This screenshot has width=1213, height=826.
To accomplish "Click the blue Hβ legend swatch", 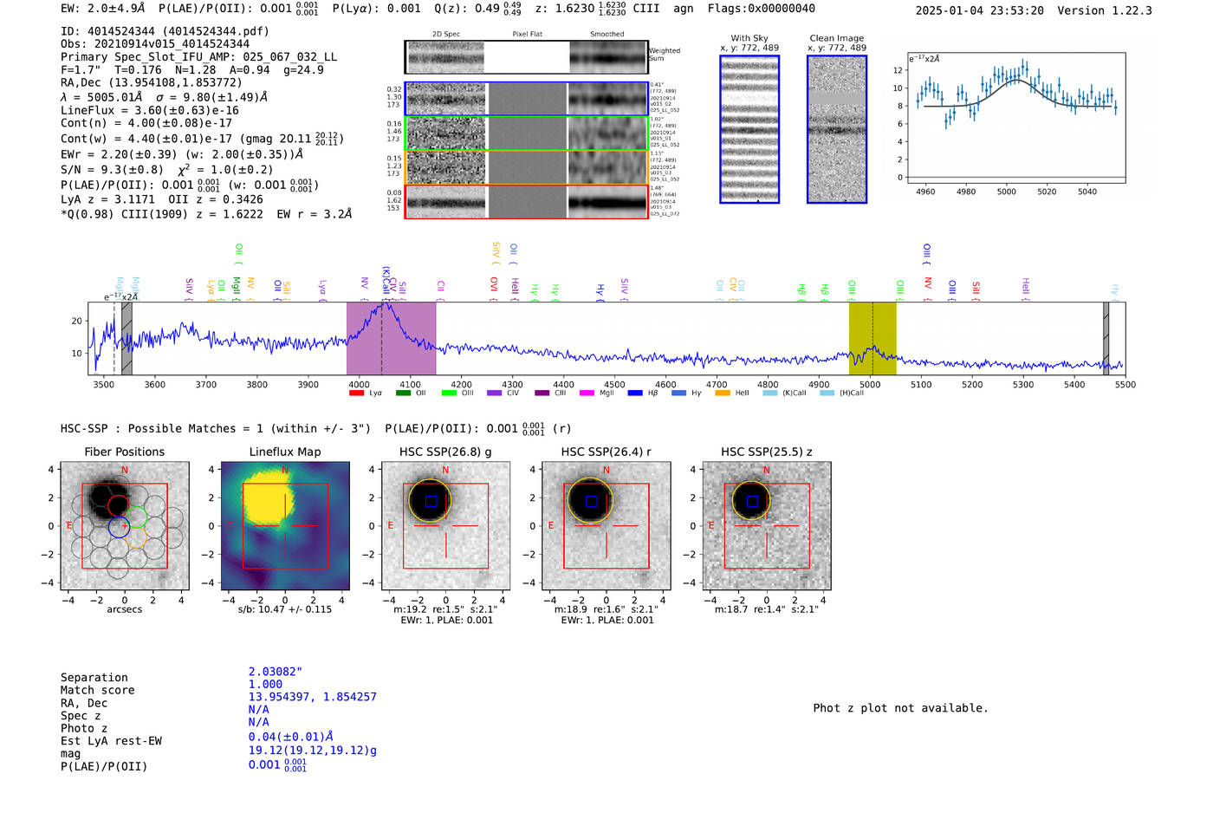I will pos(635,393).
